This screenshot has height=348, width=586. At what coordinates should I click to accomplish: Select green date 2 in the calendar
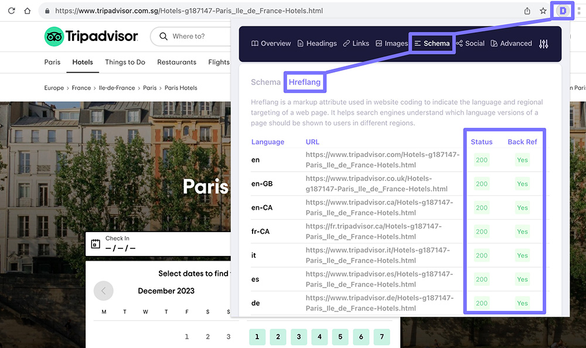click(278, 337)
